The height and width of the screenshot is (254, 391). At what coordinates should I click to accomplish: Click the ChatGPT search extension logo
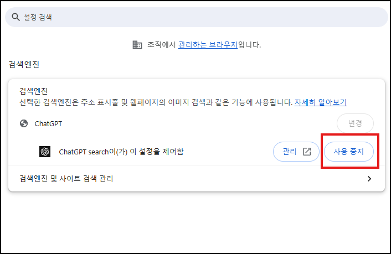coord(45,152)
